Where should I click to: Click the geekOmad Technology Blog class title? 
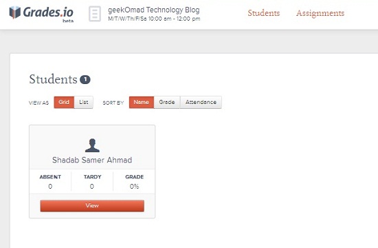pos(154,10)
